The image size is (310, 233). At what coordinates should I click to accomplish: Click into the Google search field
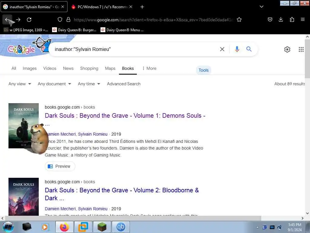coord(134,49)
